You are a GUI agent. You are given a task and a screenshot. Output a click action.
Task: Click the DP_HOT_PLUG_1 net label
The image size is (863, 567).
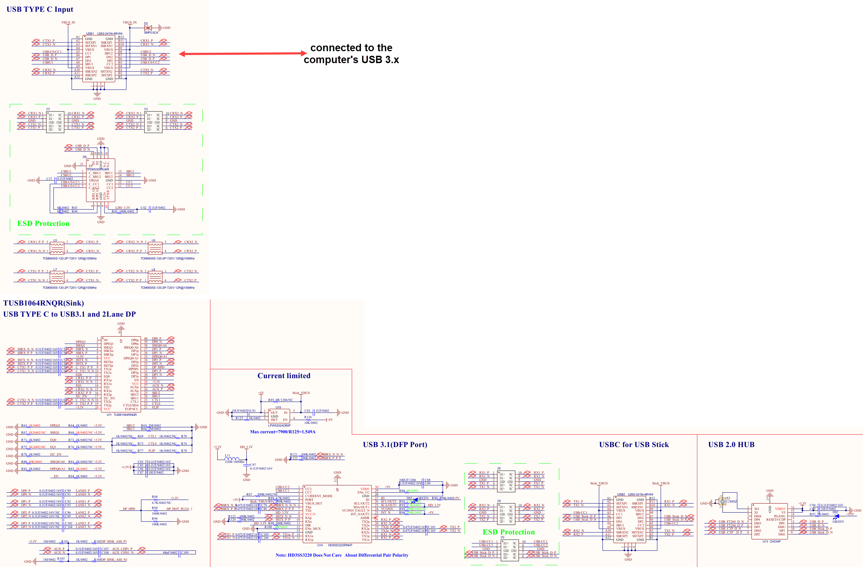[x=179, y=509]
